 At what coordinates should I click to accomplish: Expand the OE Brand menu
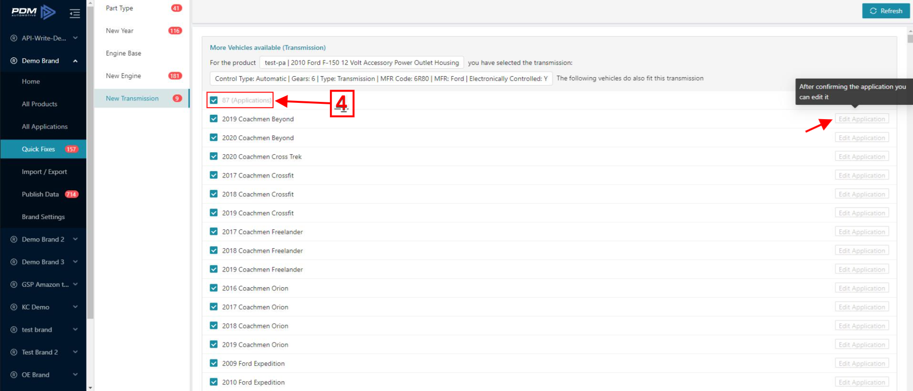[75, 375]
